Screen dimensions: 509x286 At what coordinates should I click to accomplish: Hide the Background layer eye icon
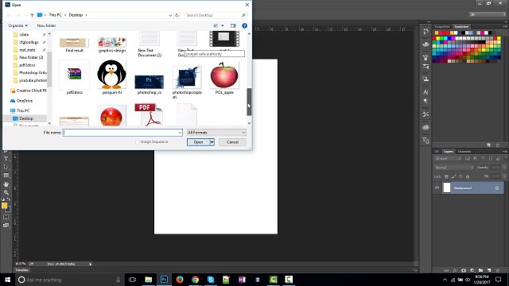pos(437,187)
